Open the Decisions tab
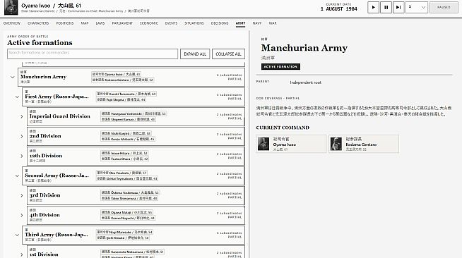The image size is (462, 258). [220, 23]
